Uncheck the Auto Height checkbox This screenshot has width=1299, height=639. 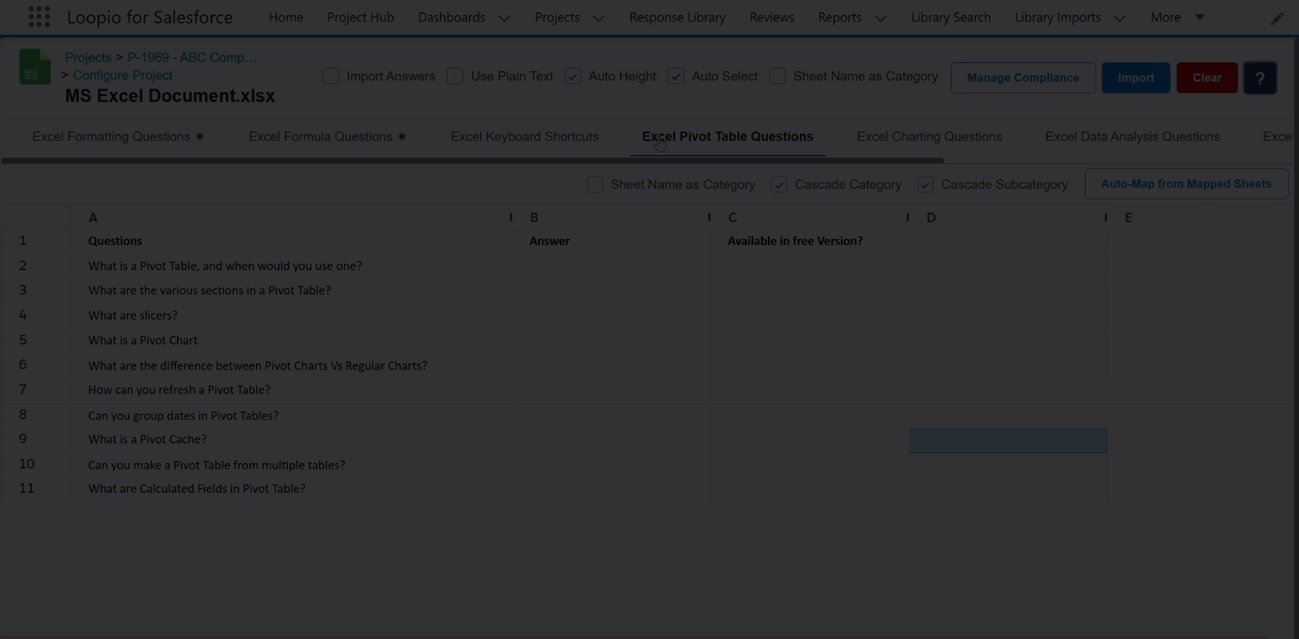coord(573,76)
